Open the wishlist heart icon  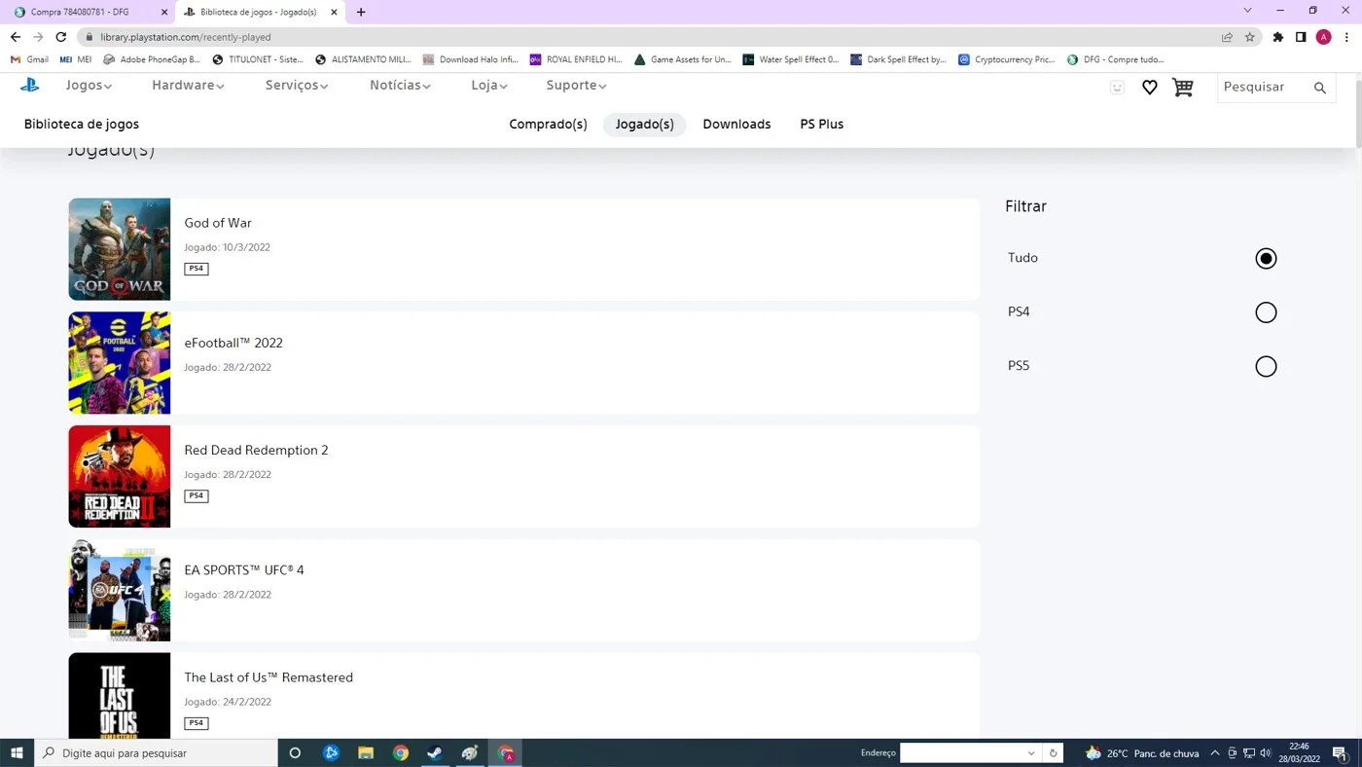1149,88
